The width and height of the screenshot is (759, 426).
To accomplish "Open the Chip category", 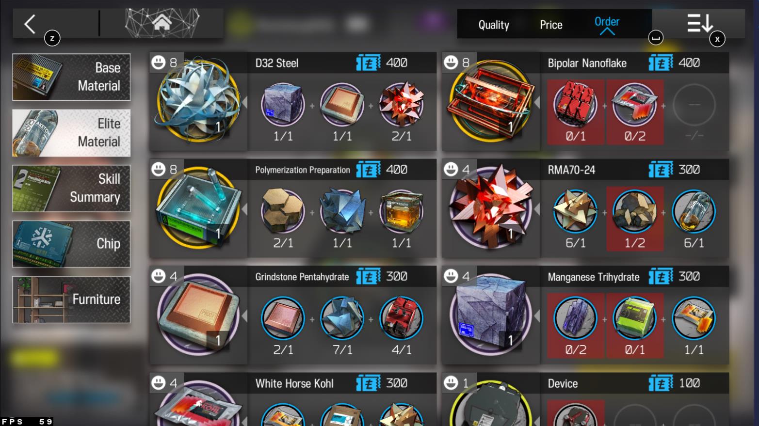I will [x=71, y=244].
